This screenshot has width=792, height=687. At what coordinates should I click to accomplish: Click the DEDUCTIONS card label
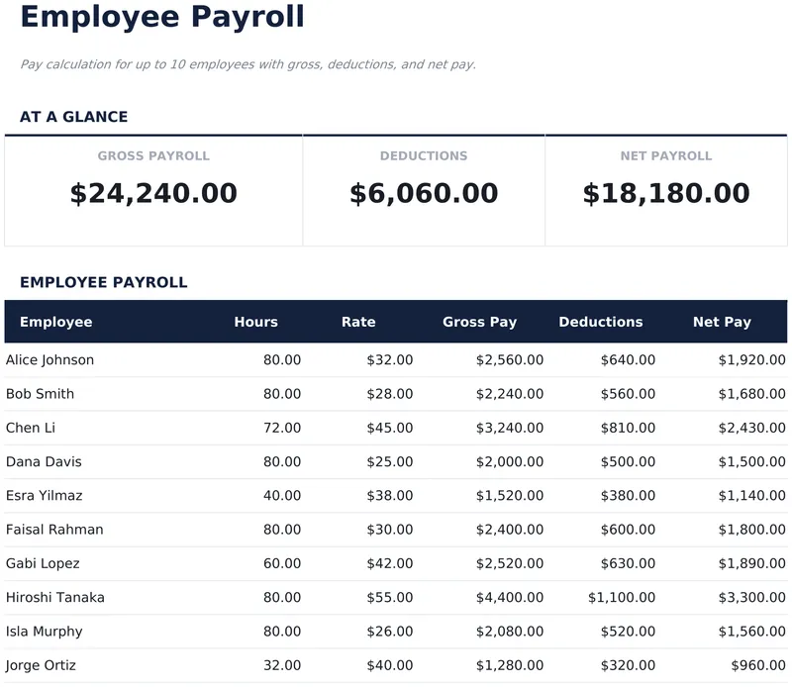(424, 155)
